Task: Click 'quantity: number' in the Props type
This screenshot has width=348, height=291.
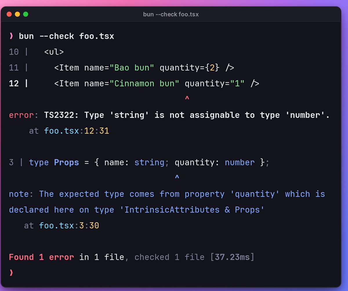Action: 215,162
